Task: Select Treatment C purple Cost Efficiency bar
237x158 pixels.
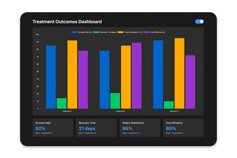Action: (190, 82)
